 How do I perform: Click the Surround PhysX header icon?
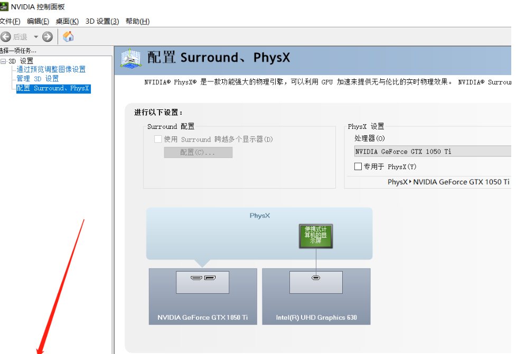[130, 58]
